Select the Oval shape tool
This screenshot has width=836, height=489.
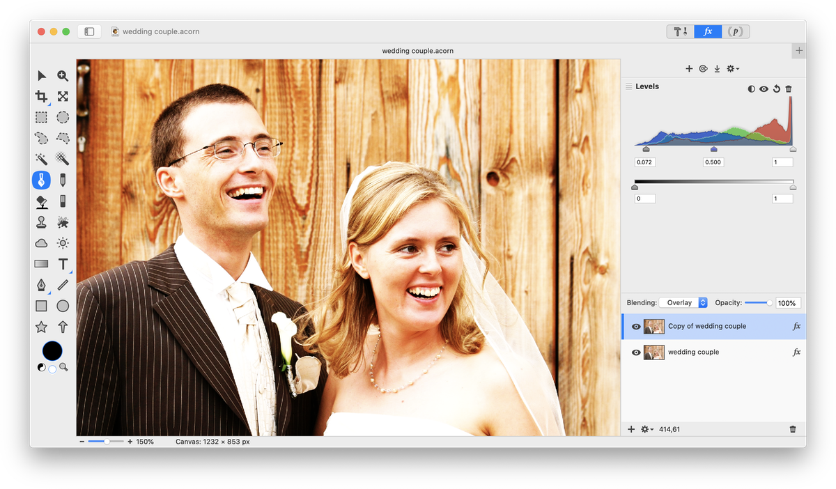pyautogui.click(x=63, y=306)
